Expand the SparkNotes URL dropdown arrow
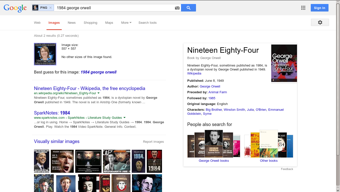Viewport: 340px width, 192px height. 124,117
